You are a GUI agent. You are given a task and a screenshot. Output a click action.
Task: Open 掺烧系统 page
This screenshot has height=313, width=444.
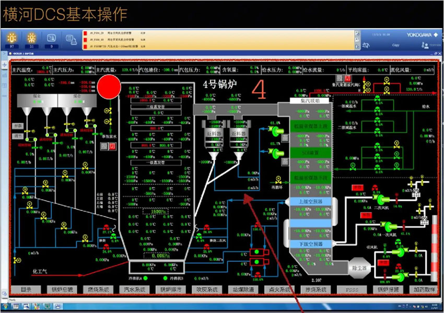coord(316,290)
